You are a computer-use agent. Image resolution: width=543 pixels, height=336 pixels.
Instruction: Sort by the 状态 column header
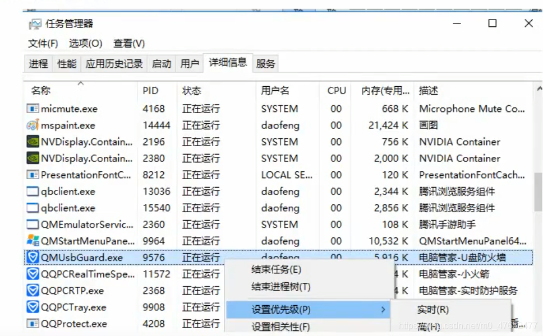(x=191, y=91)
